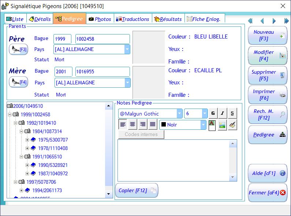The height and width of the screenshot is (216, 291).
Task: Click notes area scrollbar up arrow
Action: pos(232,144)
